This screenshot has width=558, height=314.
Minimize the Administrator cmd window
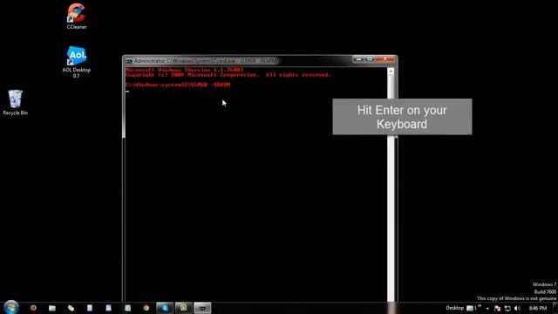tap(358, 58)
